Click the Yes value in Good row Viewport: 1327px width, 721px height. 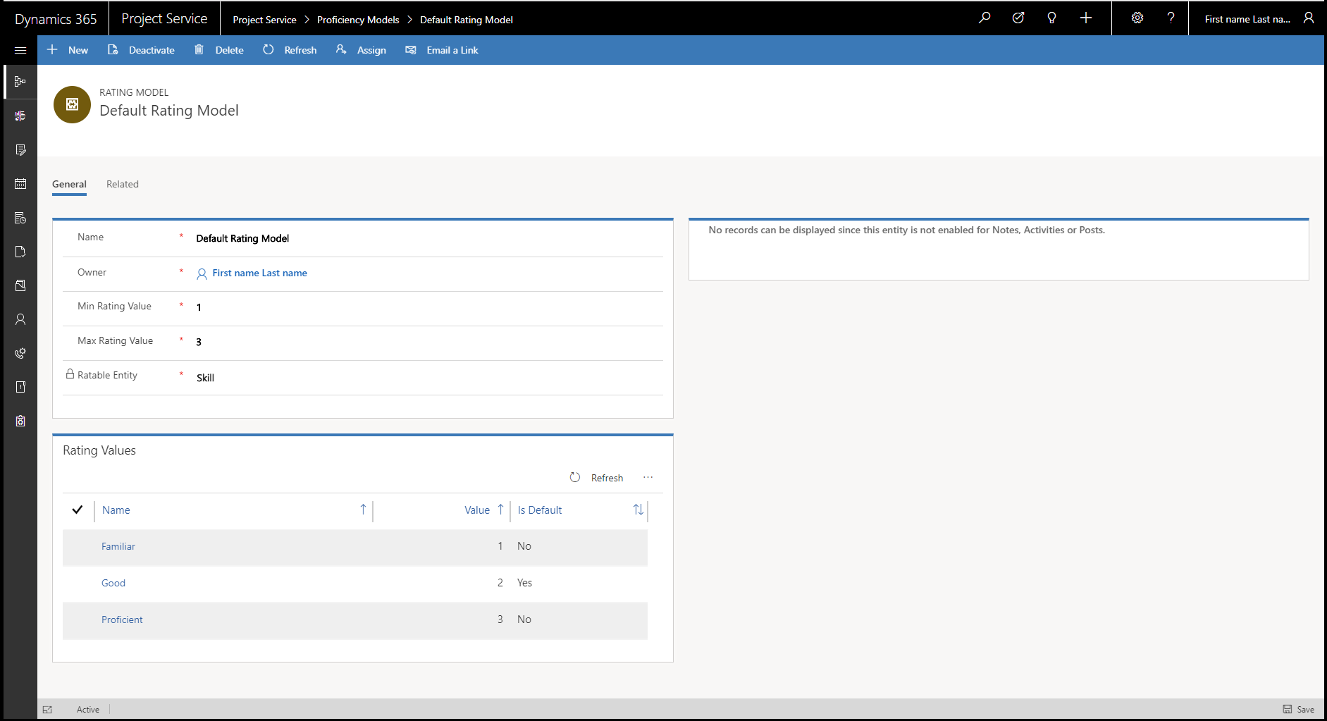click(524, 583)
